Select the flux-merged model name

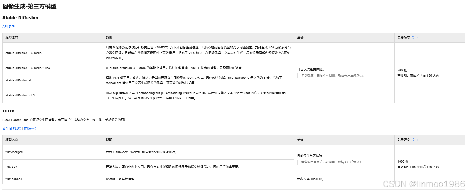[x=14, y=152]
